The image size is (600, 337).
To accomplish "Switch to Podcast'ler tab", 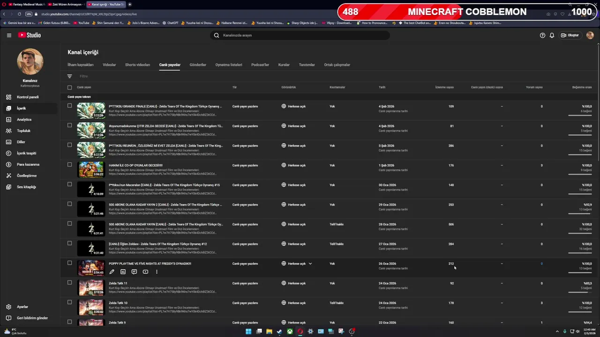I will pos(260,65).
